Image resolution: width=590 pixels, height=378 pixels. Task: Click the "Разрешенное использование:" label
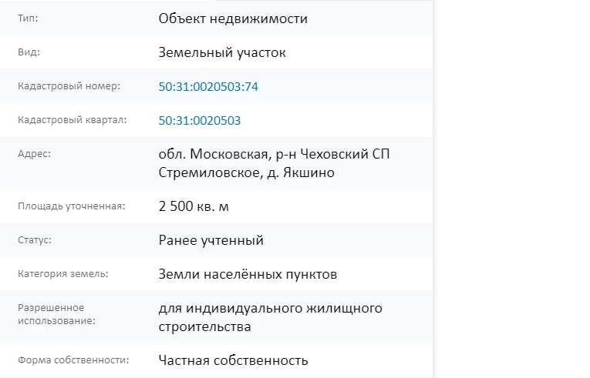[56, 314]
